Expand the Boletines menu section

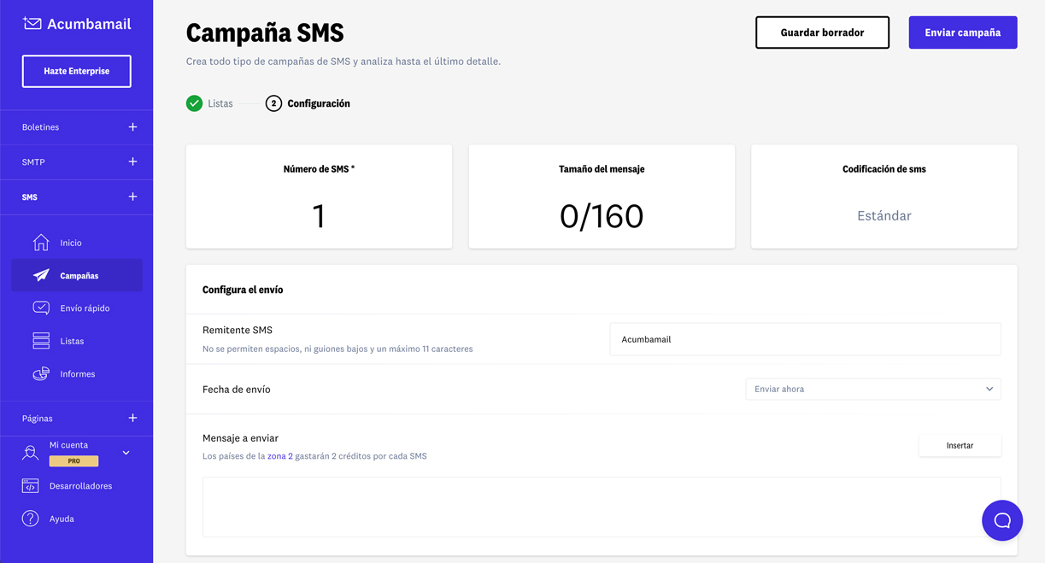point(132,127)
